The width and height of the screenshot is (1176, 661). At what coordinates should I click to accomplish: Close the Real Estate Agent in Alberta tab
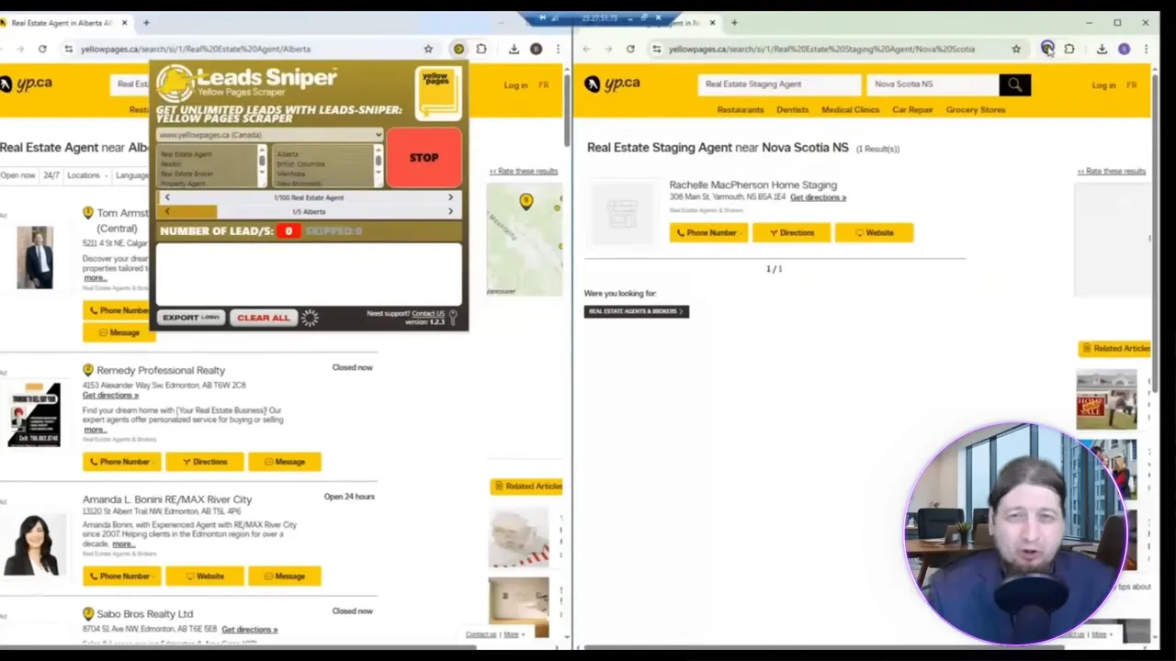[x=124, y=23]
